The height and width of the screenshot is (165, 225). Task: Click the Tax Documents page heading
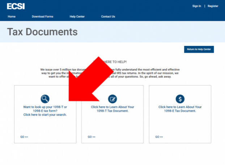42,32
